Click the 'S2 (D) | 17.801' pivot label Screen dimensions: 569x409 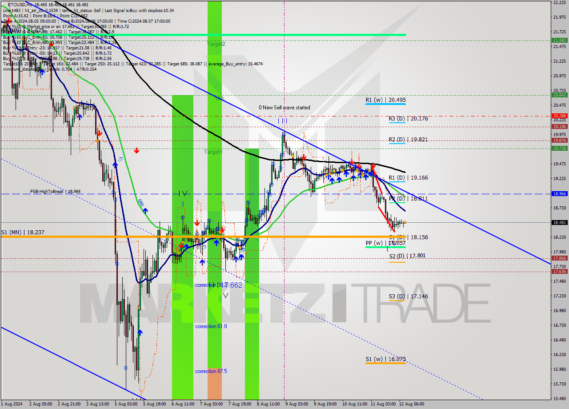click(x=408, y=256)
